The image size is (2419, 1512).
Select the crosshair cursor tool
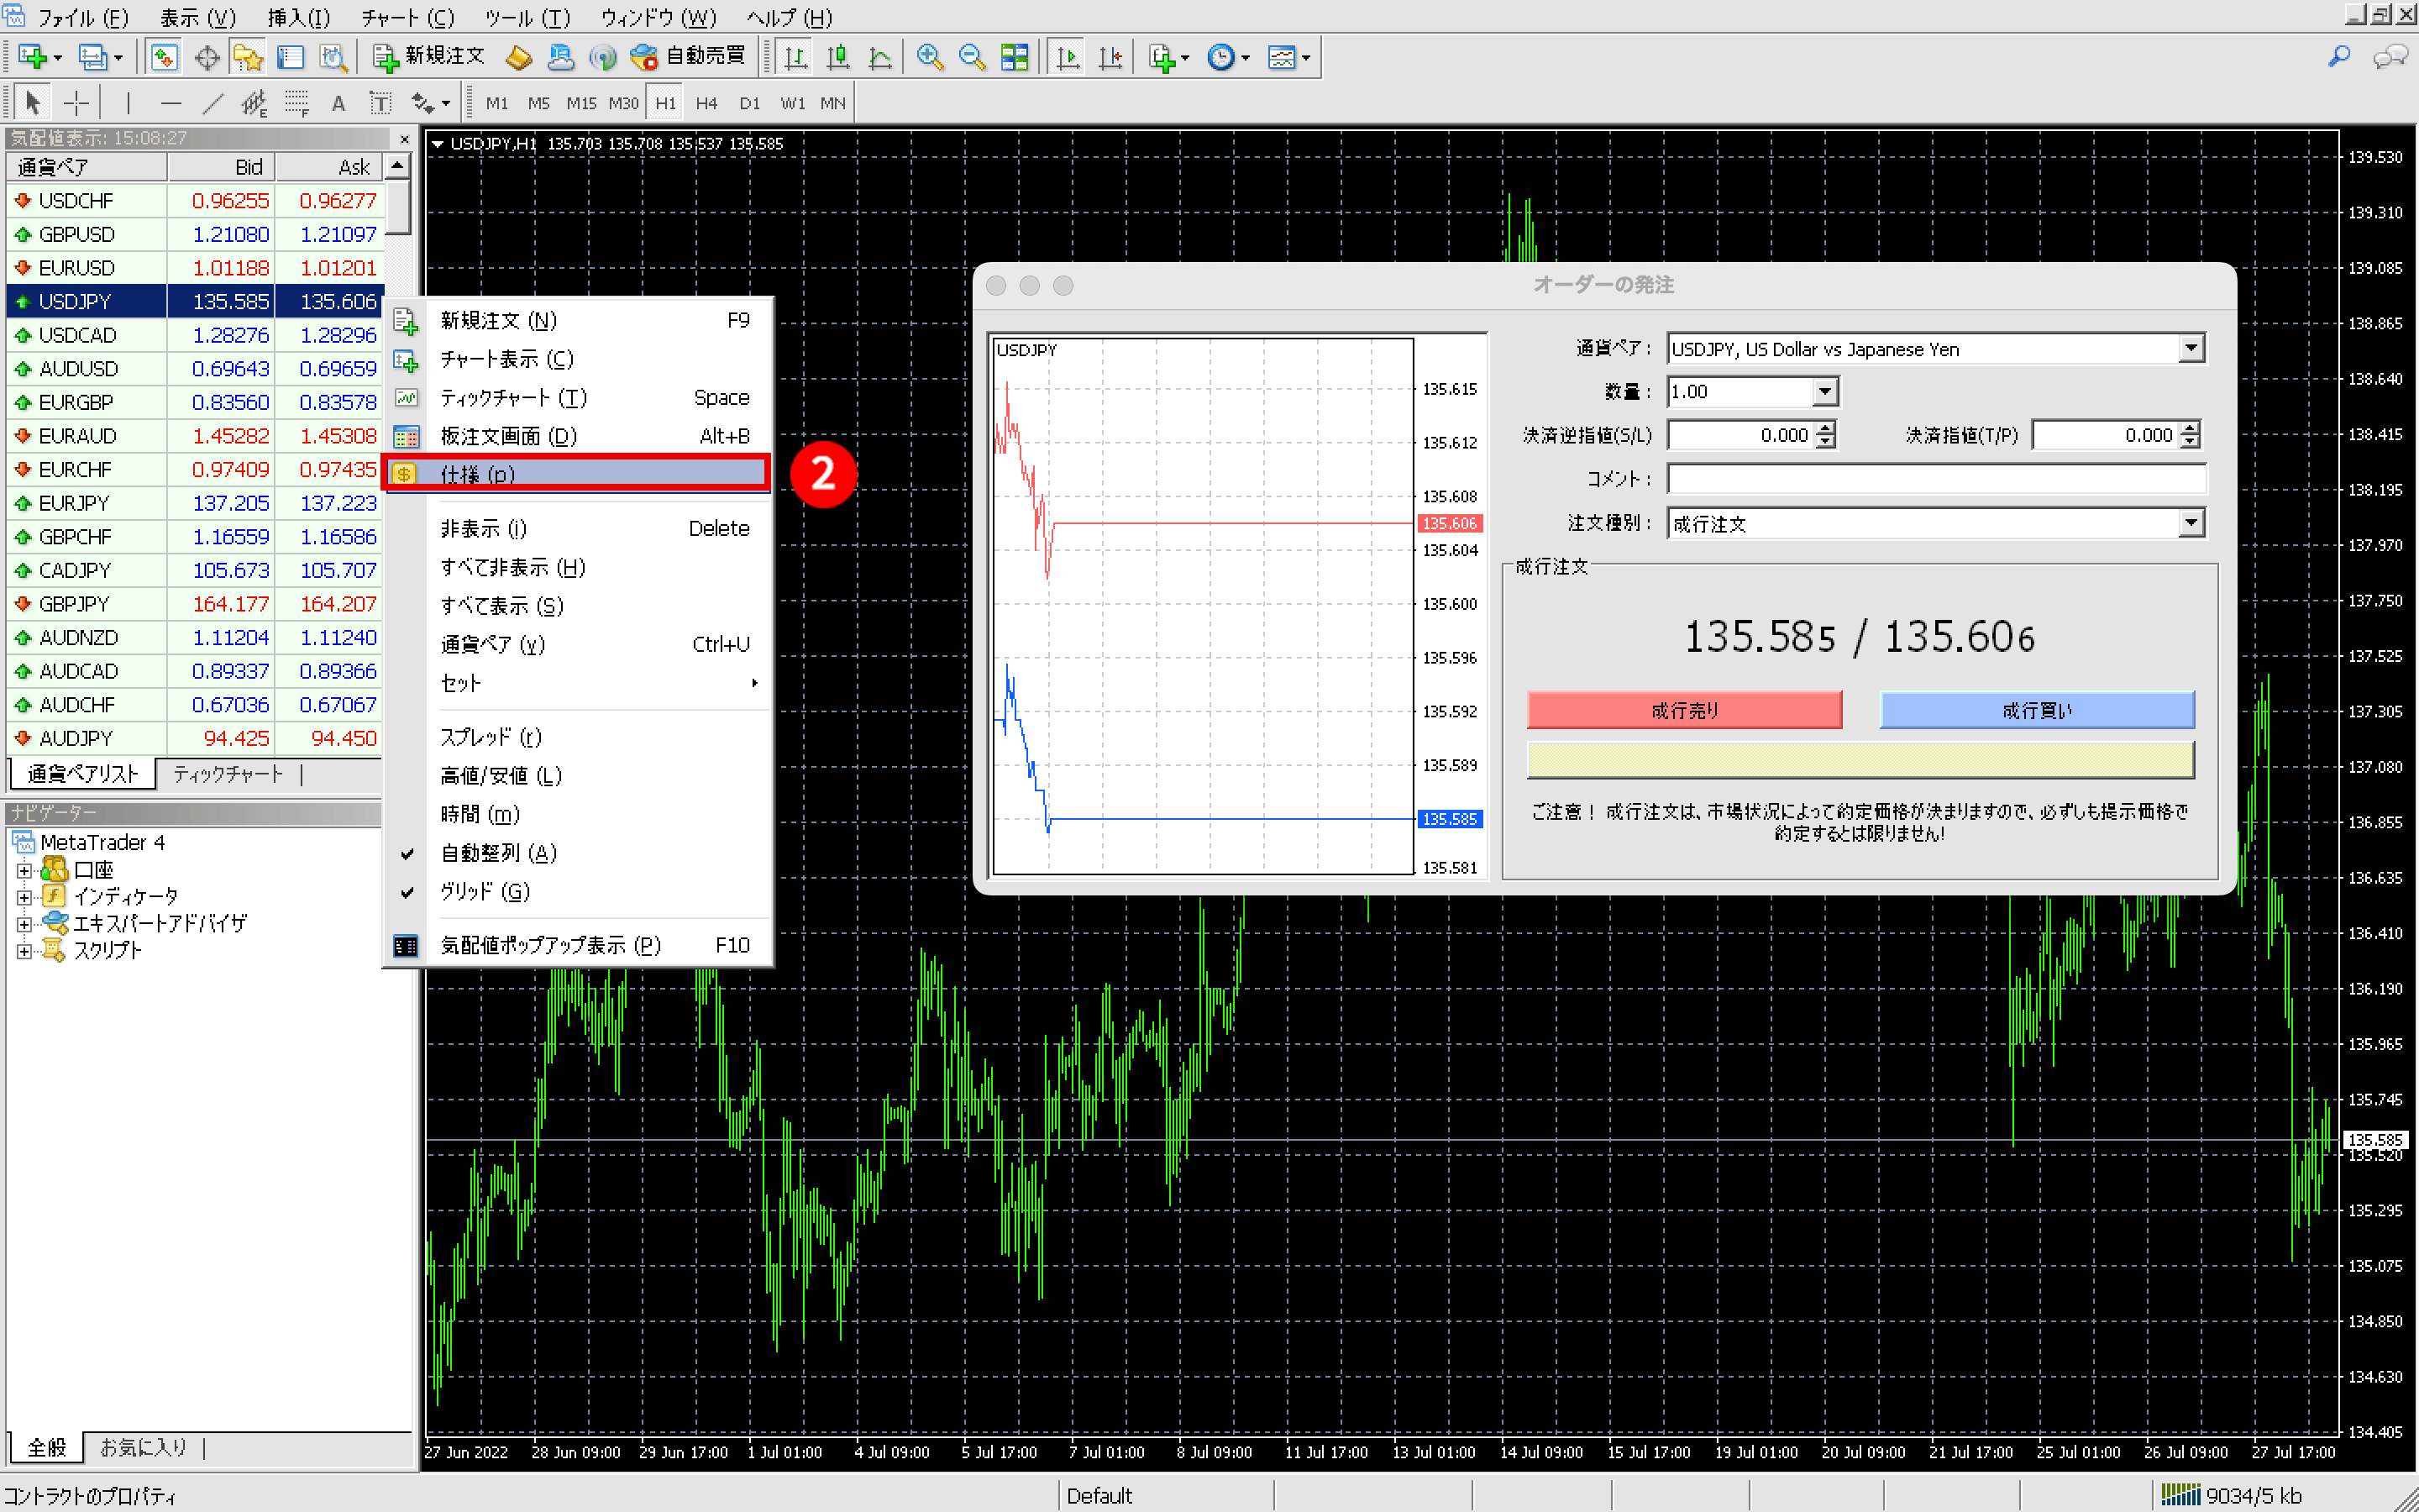coord(76,103)
